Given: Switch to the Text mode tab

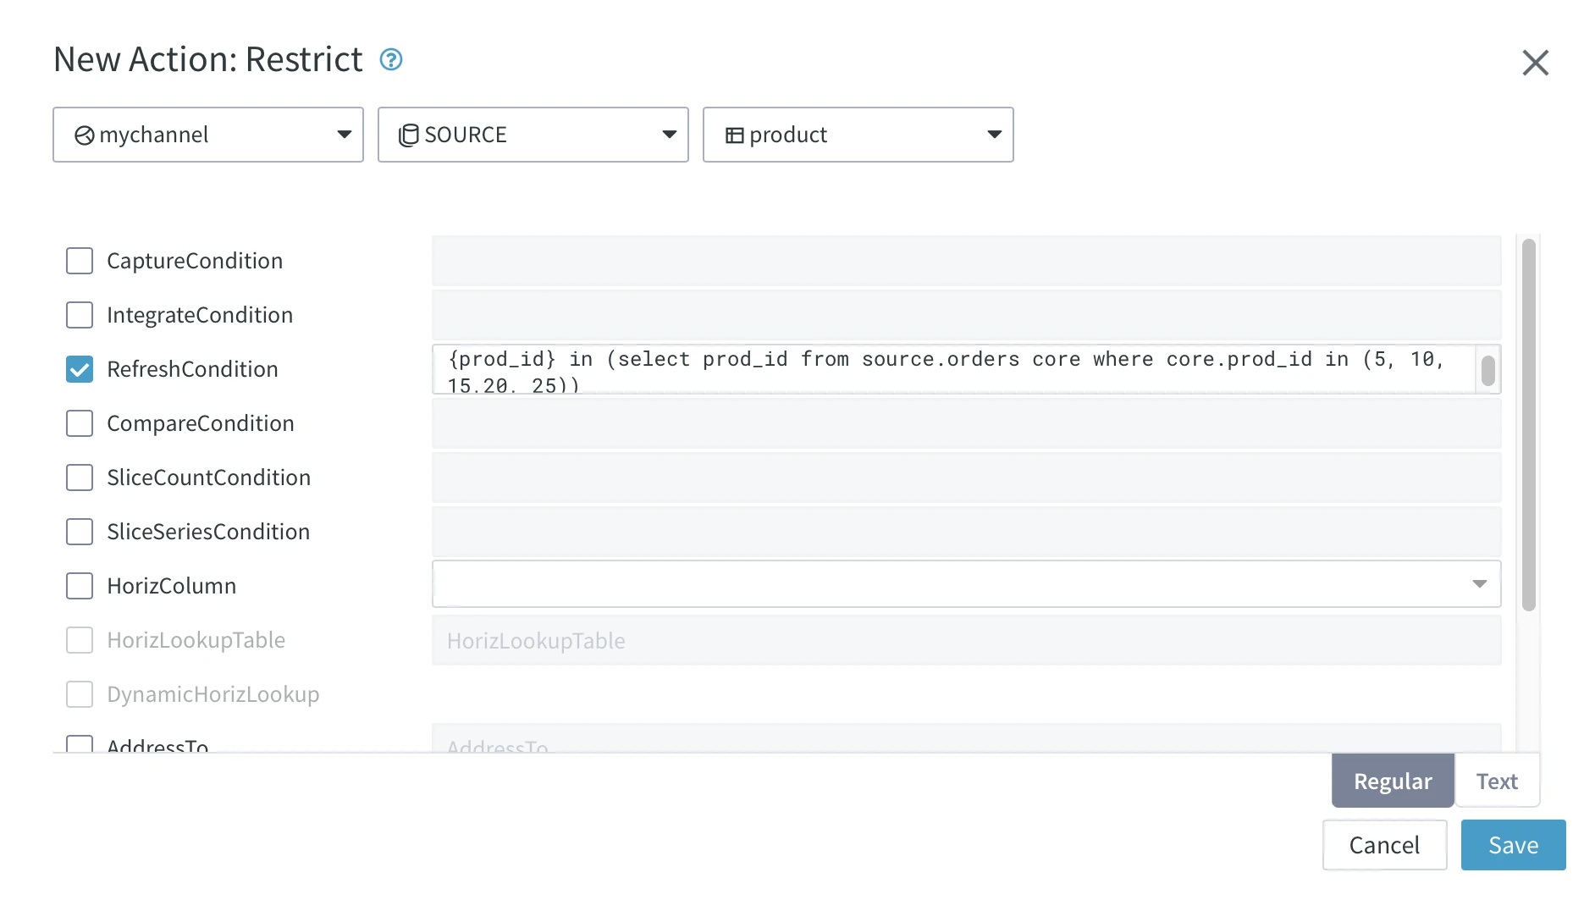Looking at the screenshot, I should [1497, 781].
